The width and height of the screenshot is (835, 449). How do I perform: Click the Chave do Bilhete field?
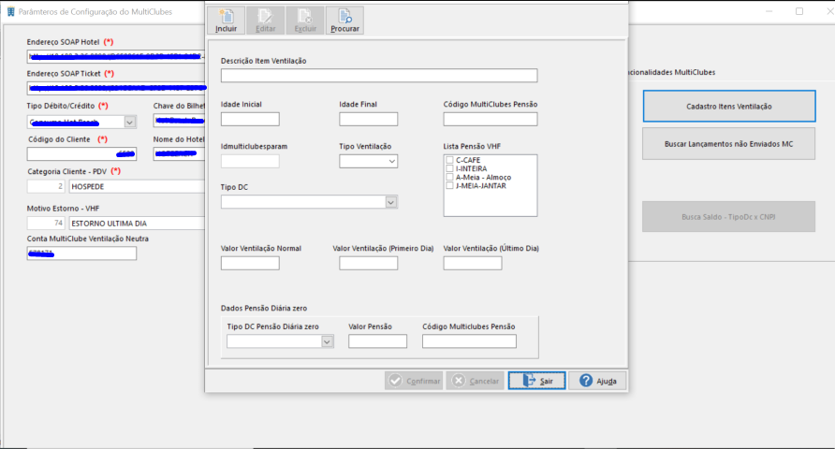[x=179, y=121]
